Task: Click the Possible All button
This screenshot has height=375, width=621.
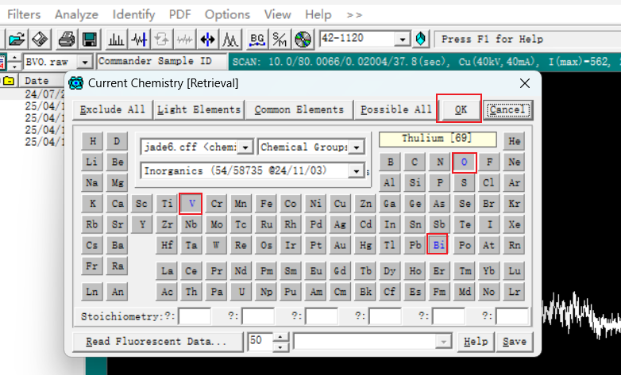Action: click(x=396, y=109)
